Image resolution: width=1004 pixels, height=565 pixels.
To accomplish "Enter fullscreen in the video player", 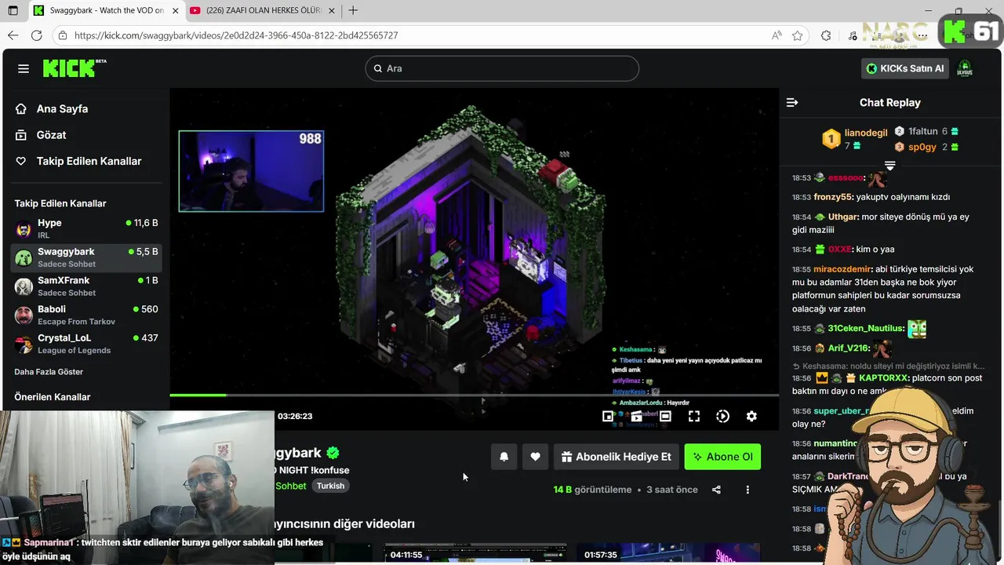I will tap(694, 417).
